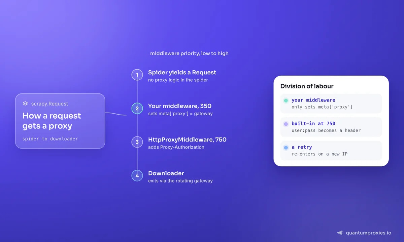Click the "Spider yields a Request" heading

[182, 72]
